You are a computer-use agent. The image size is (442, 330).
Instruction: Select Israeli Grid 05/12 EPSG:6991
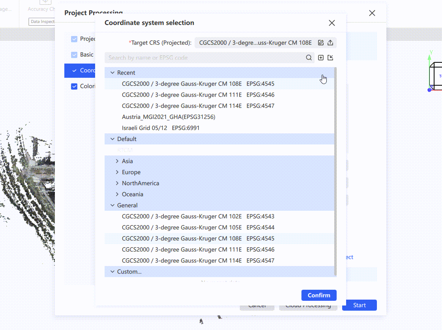point(219,128)
